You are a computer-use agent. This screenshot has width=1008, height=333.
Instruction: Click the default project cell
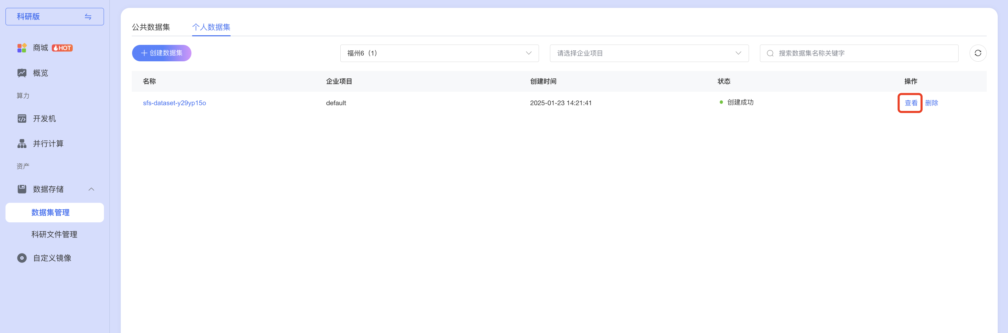336,103
